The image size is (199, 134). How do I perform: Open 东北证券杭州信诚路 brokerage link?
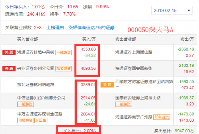pos(36,85)
